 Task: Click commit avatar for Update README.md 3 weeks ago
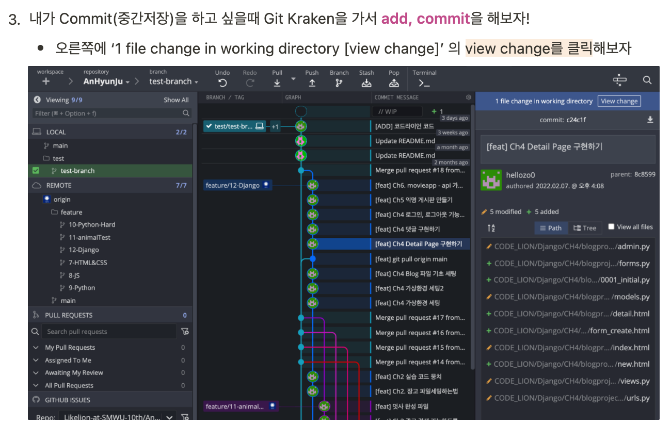pyautogui.click(x=301, y=140)
